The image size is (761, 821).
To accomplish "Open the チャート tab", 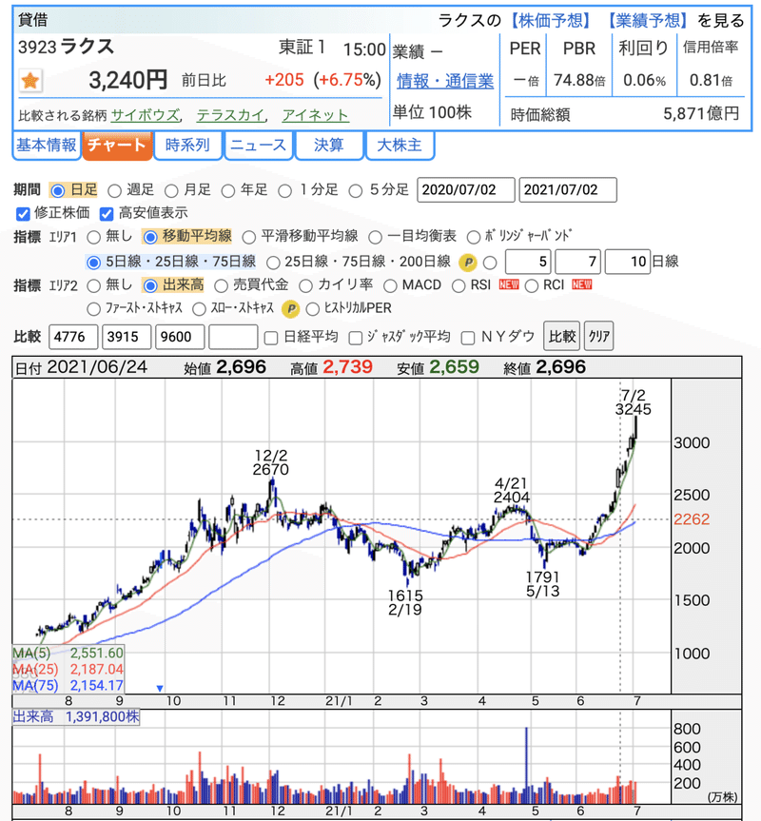I will tap(117, 145).
